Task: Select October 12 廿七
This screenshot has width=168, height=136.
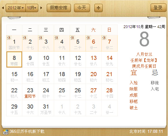Action: coord(78,60)
